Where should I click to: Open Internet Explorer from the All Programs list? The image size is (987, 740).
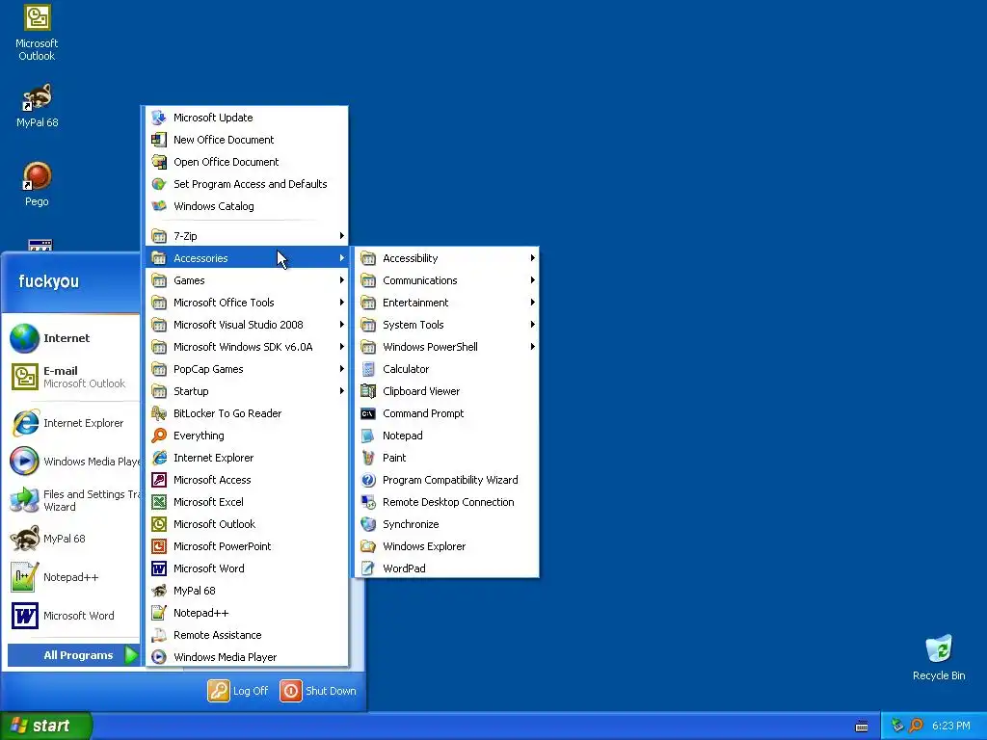(248, 458)
